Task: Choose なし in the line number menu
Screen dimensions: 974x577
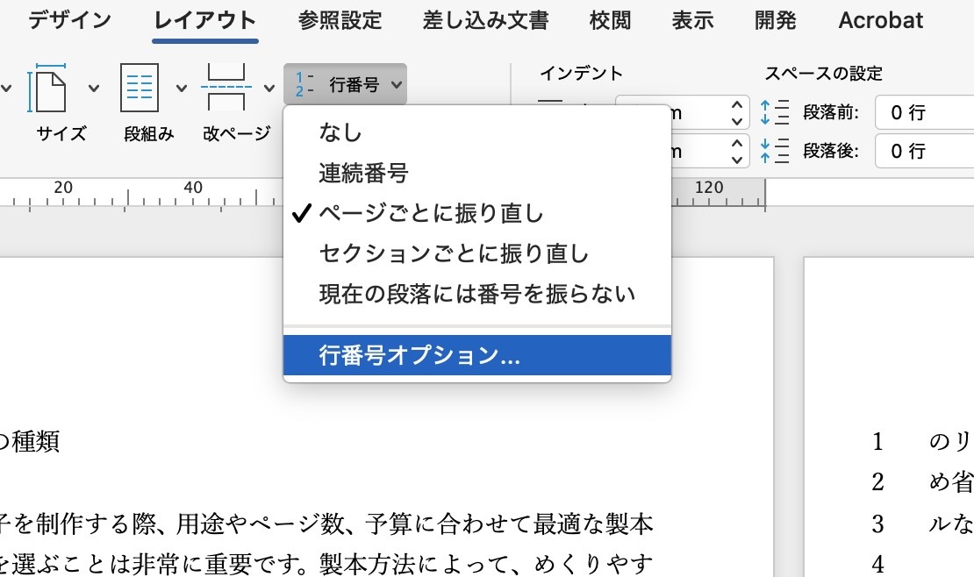Action: pos(477,132)
